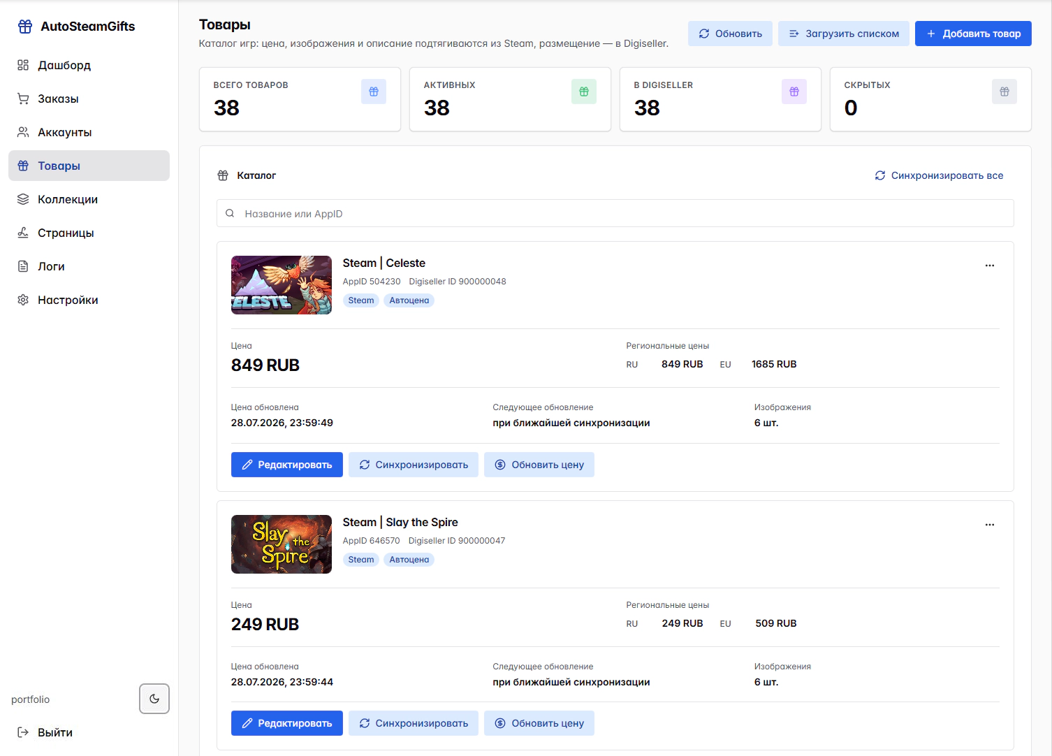Viewport: 1052px width, 756px height.
Task: Click Синхронизировать for Slay the Spire
Action: (414, 723)
